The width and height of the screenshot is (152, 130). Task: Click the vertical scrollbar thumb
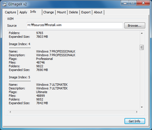(x=141, y=47)
